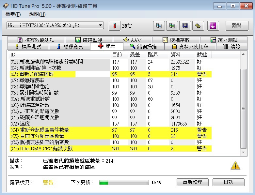Switch to the 清除 tab
The image size is (255, 195).
[231, 47]
